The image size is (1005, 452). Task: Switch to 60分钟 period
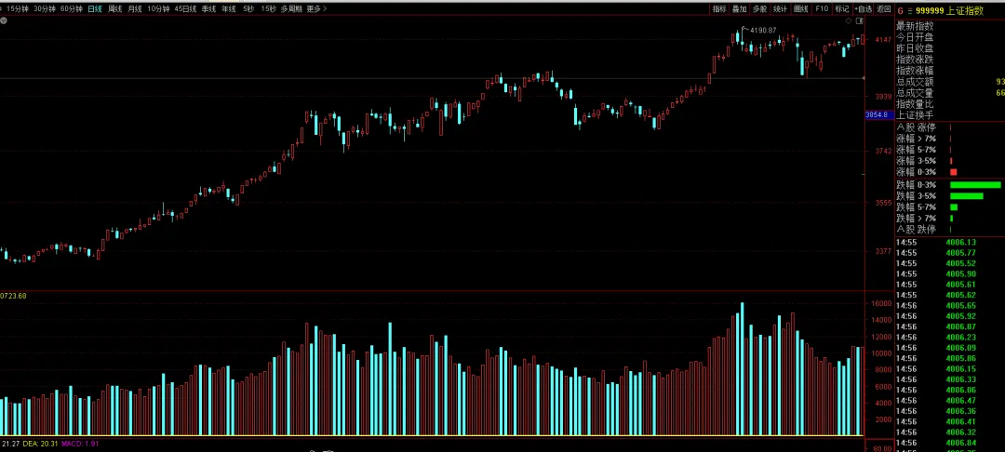coord(71,9)
